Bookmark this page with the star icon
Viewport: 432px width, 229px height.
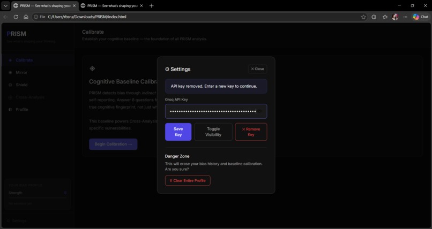pos(363,17)
